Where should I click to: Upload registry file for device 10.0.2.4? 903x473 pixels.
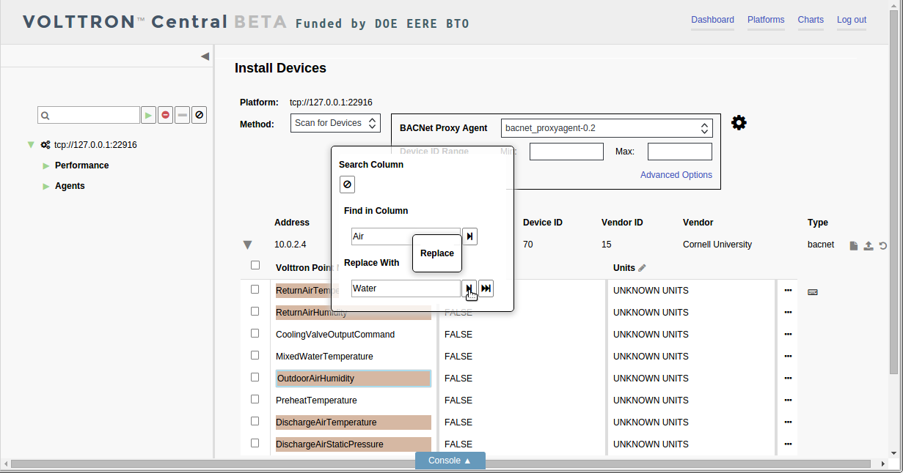point(869,245)
